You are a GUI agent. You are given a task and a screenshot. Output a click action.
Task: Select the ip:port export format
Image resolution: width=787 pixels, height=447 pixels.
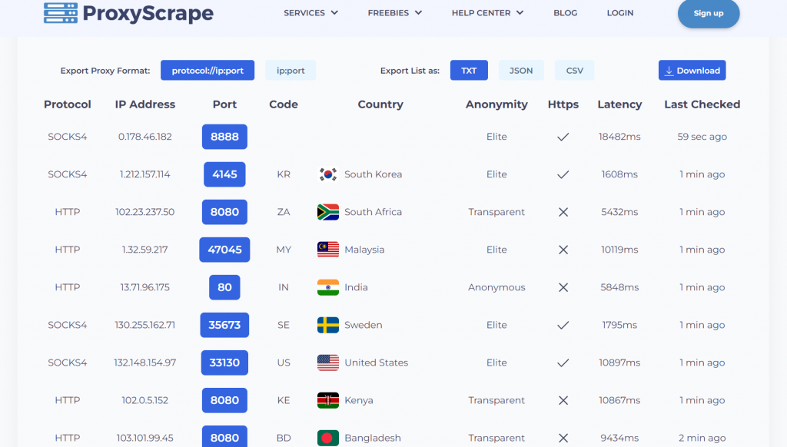point(291,70)
